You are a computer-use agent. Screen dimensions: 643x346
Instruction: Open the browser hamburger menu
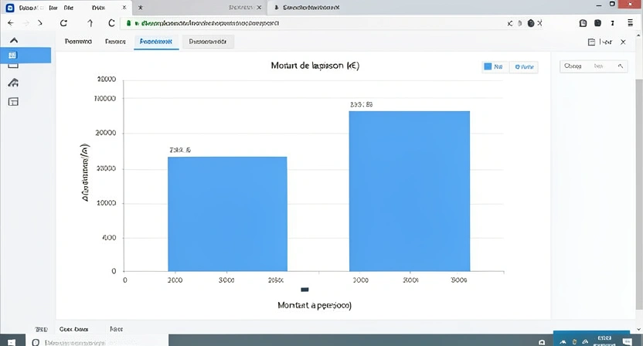click(x=630, y=23)
